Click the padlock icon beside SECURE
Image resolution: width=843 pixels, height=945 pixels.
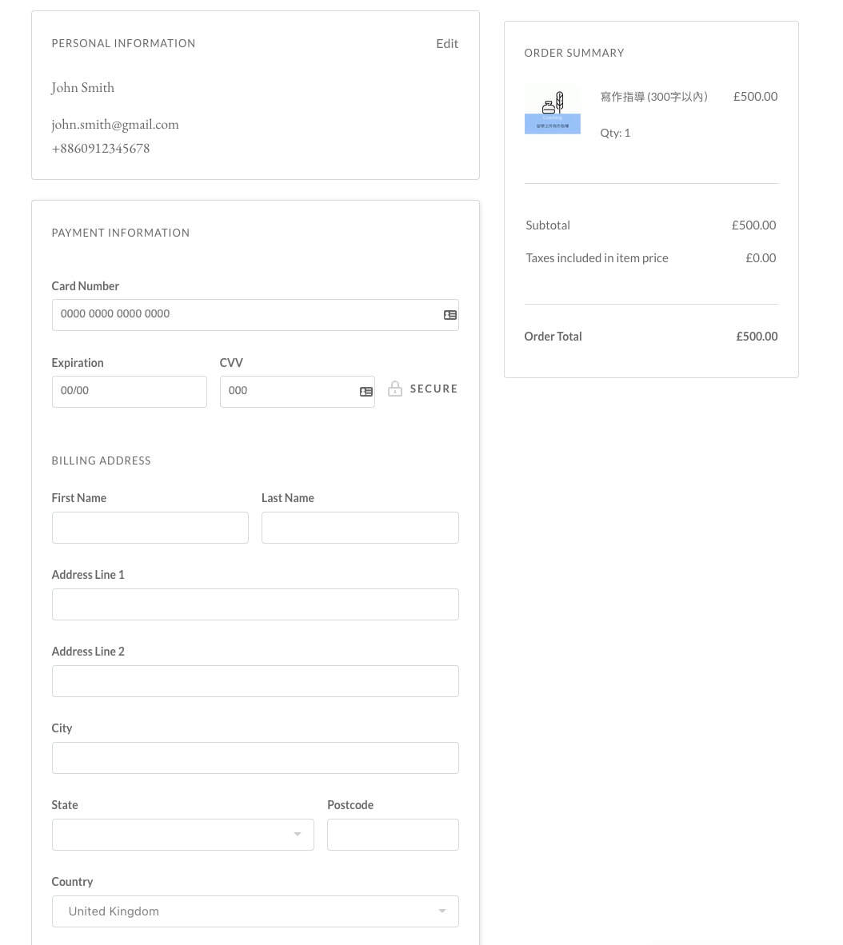(x=394, y=389)
